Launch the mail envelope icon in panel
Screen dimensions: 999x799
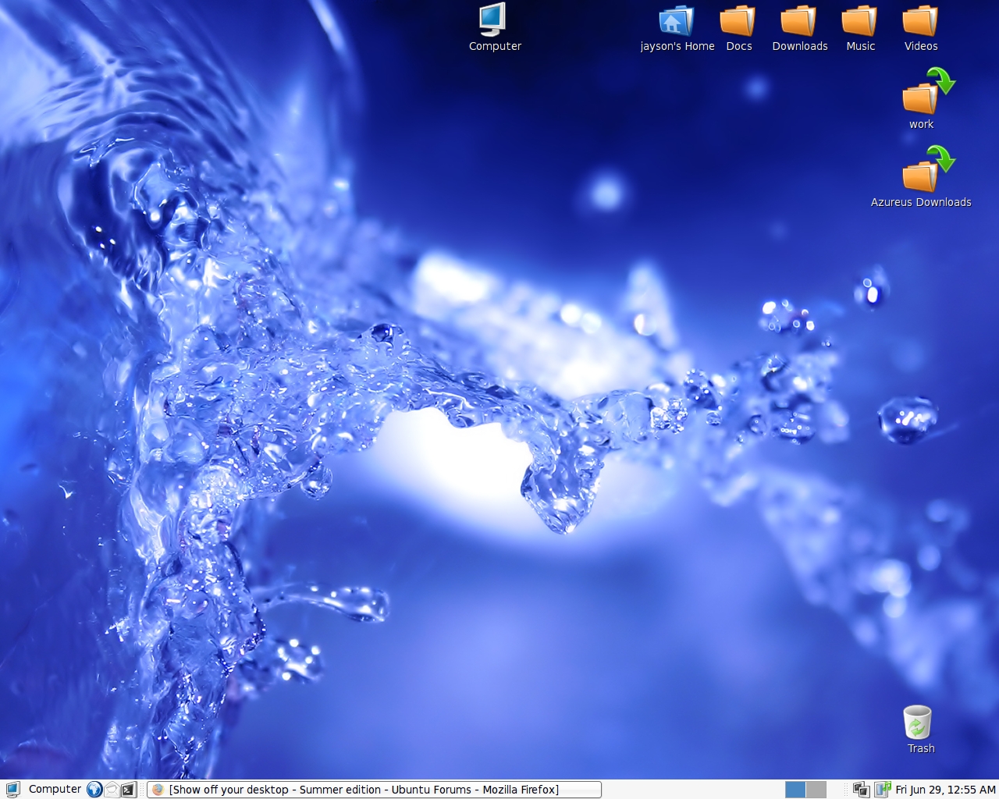[x=112, y=789]
